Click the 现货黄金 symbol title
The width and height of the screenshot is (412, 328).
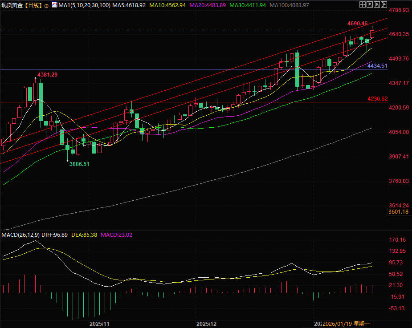12,5
